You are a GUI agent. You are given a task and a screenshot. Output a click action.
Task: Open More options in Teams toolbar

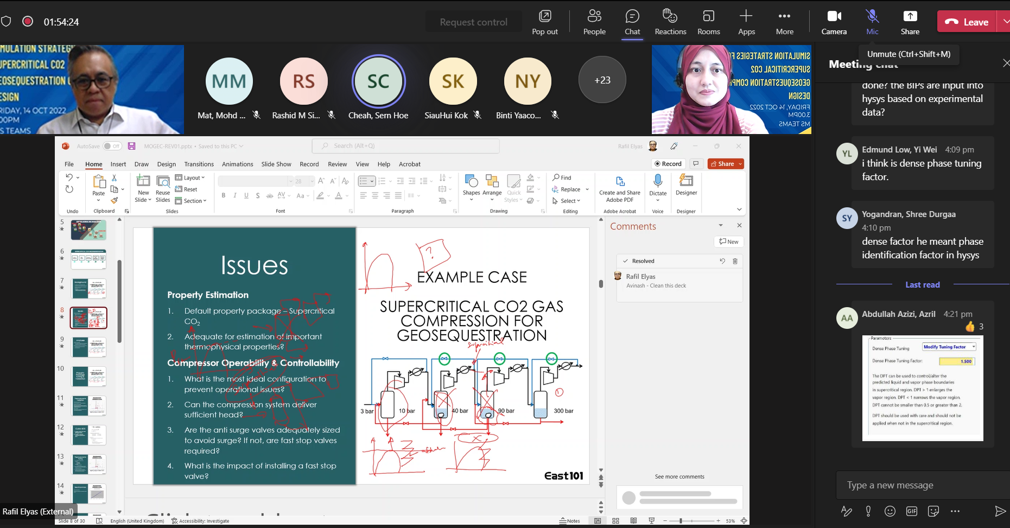784,22
